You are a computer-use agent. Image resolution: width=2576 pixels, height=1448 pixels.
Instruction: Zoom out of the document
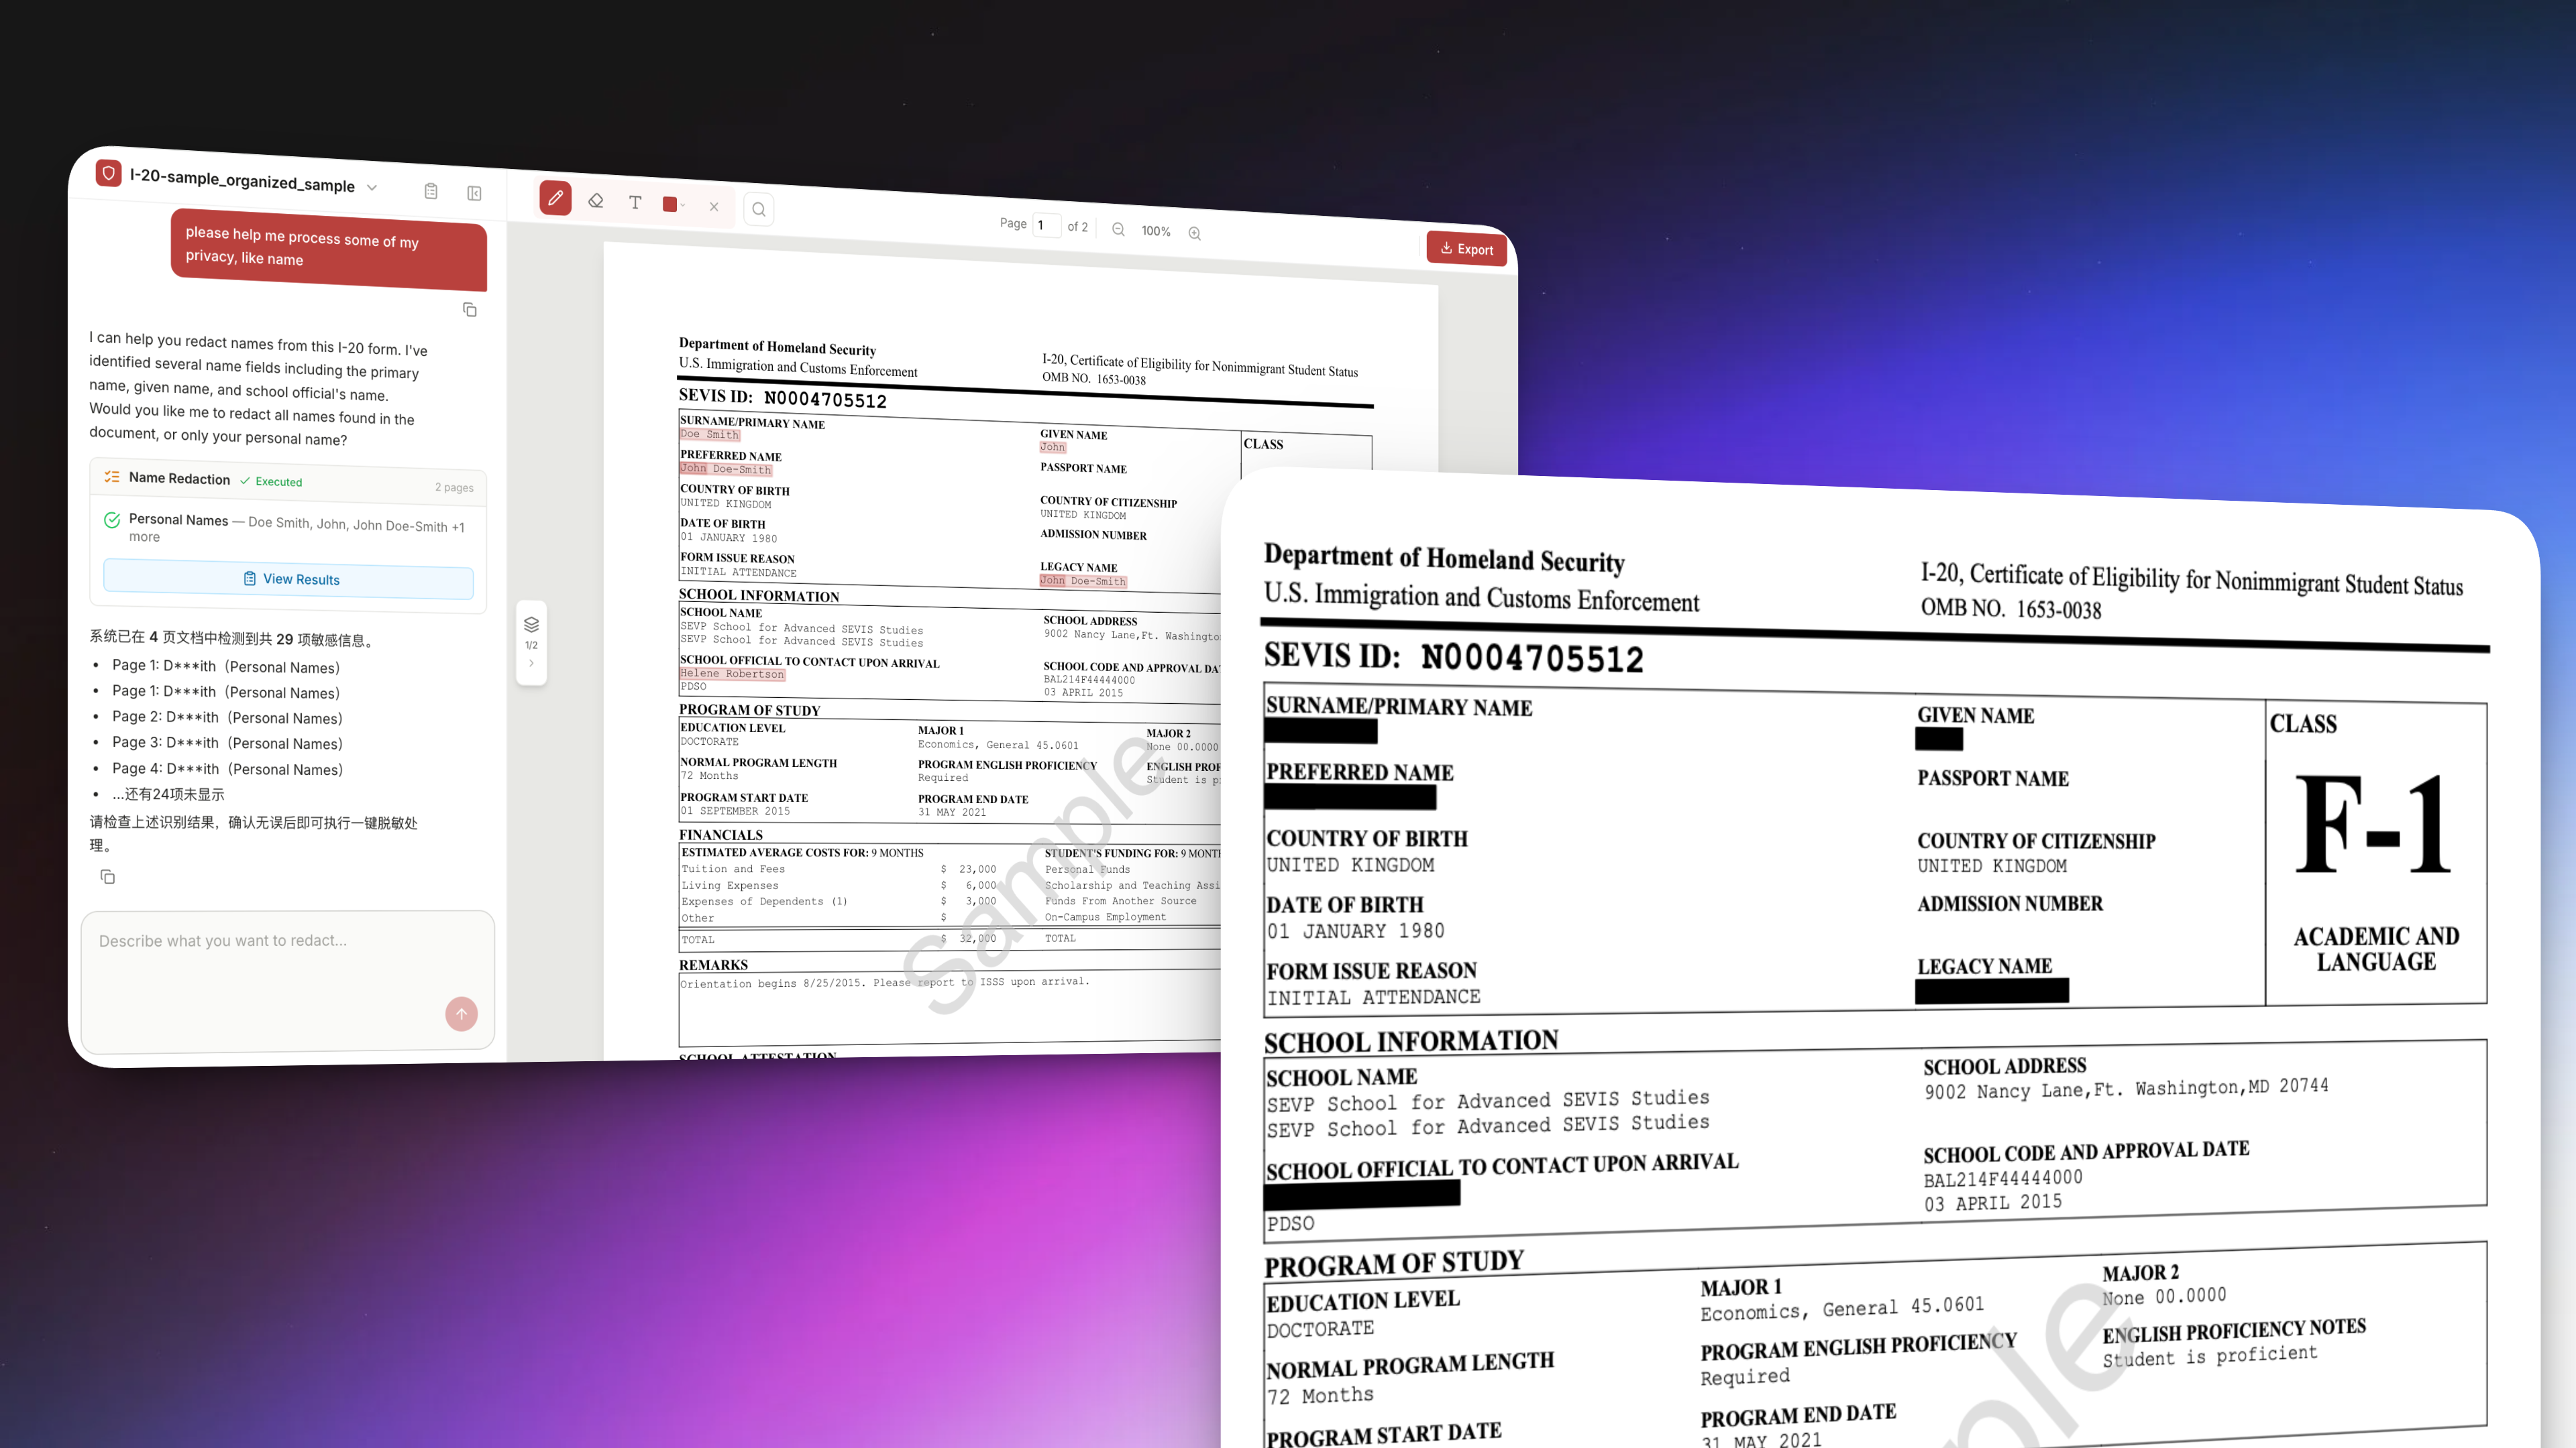click(x=1118, y=230)
